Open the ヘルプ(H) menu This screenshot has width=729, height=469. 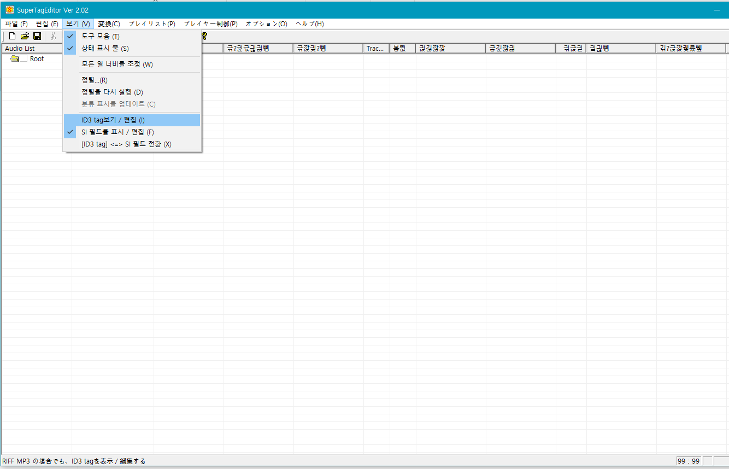pos(309,24)
